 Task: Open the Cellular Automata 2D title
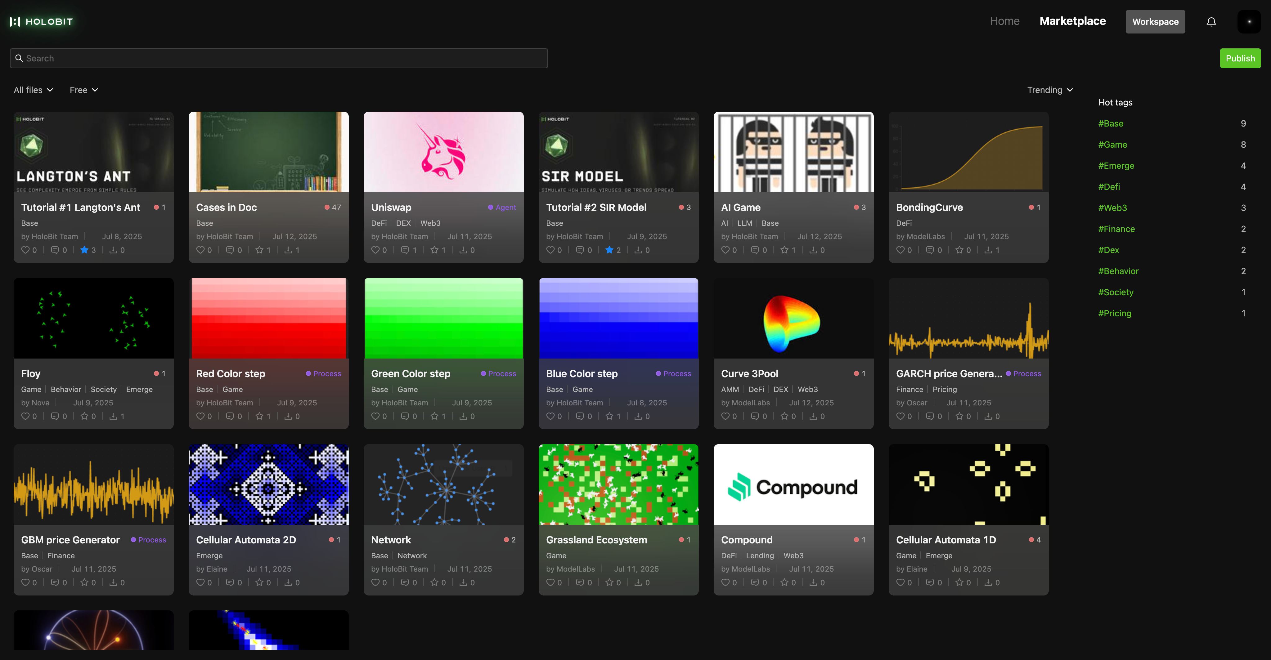[246, 540]
